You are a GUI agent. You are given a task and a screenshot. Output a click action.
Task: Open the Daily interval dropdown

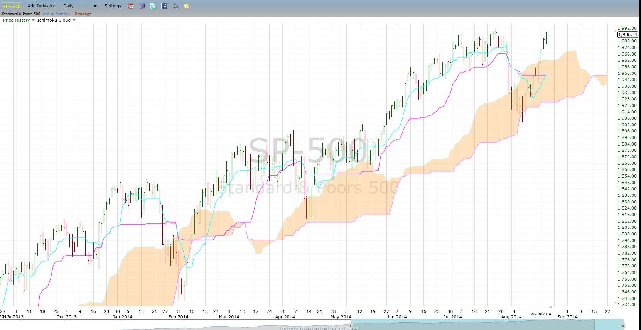click(x=80, y=6)
